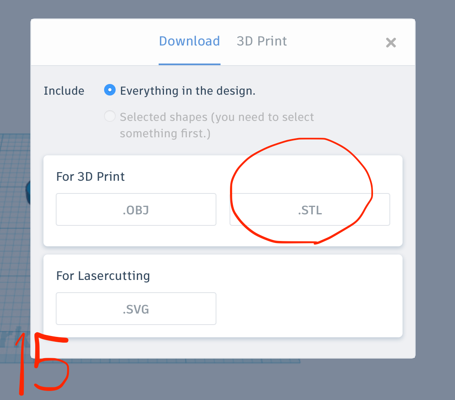Click the 'Everything in the design.' label text
The height and width of the screenshot is (400, 455).
click(x=188, y=91)
